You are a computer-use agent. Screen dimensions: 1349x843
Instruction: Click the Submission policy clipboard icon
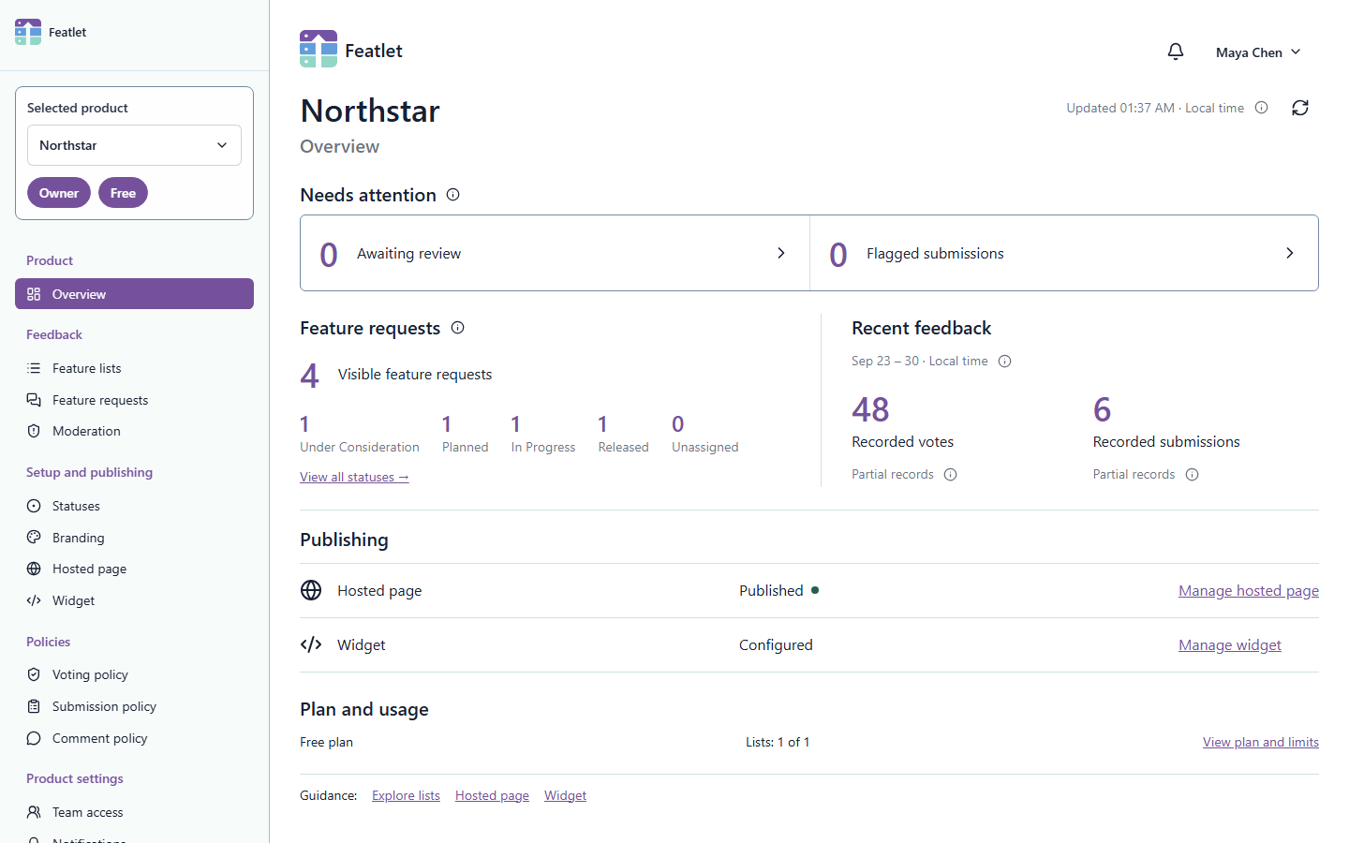pos(34,706)
